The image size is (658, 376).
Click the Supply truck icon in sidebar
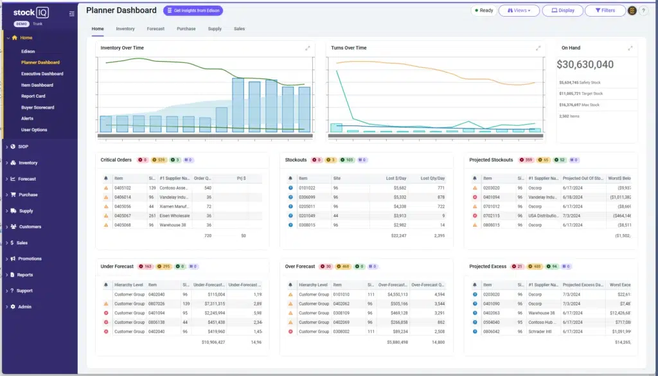click(x=13, y=211)
